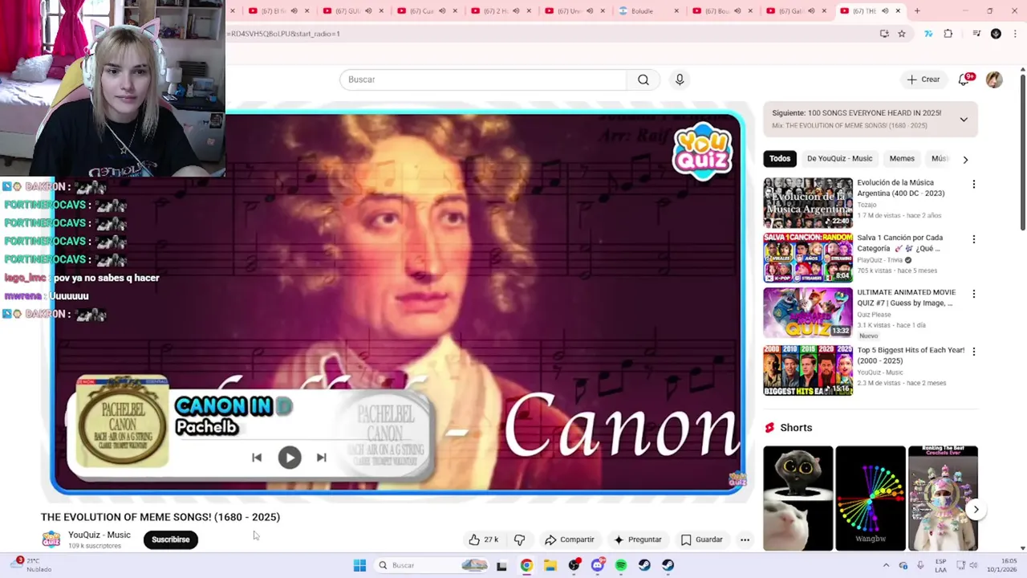The height and width of the screenshot is (578, 1027).
Task: Open ULTIMATE ANIMATED MOVIE QUIZ #7 thumbnail
Action: tap(808, 312)
